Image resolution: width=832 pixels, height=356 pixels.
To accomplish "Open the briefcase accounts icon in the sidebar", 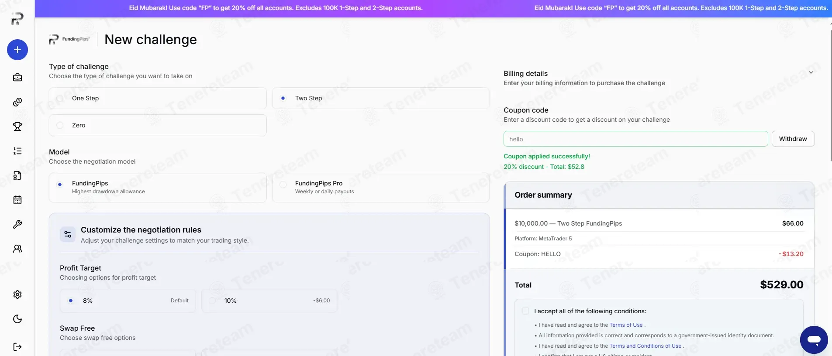I will [17, 78].
